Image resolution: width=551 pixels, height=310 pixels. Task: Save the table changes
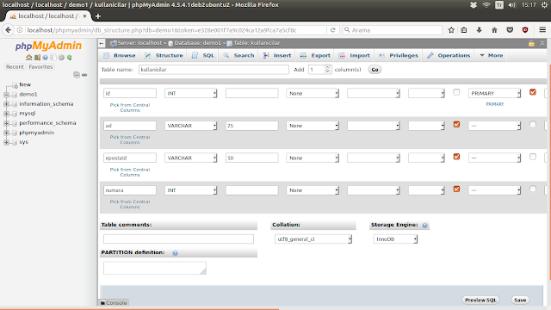(x=520, y=300)
